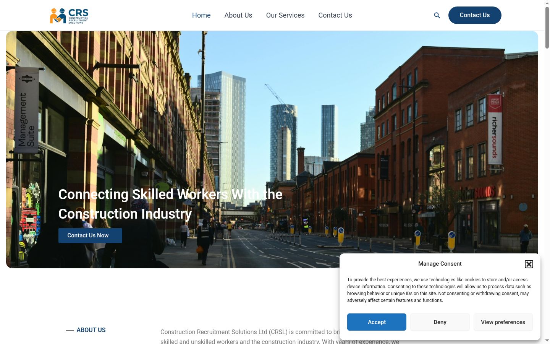
Task: Click the blue Contact Us header button
Action: [475, 15]
